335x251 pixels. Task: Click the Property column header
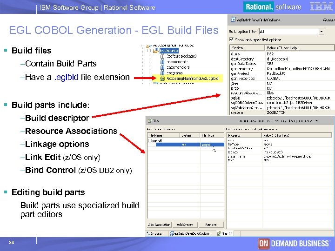[x=244, y=135]
